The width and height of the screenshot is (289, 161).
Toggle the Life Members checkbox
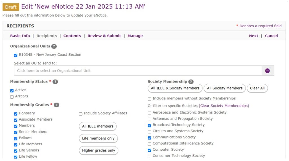(16, 145)
